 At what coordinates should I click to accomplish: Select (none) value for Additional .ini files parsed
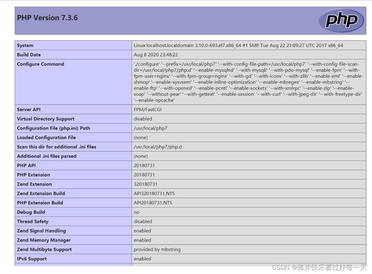tap(141, 156)
